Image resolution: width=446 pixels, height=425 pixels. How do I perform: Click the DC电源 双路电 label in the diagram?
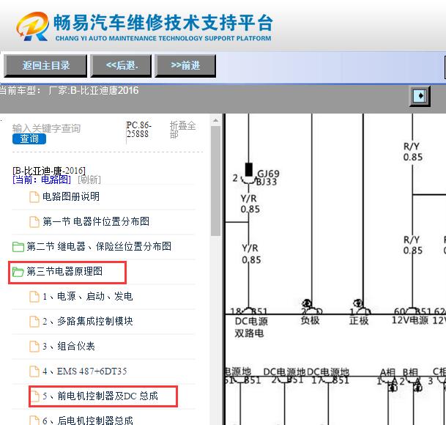(x=251, y=327)
